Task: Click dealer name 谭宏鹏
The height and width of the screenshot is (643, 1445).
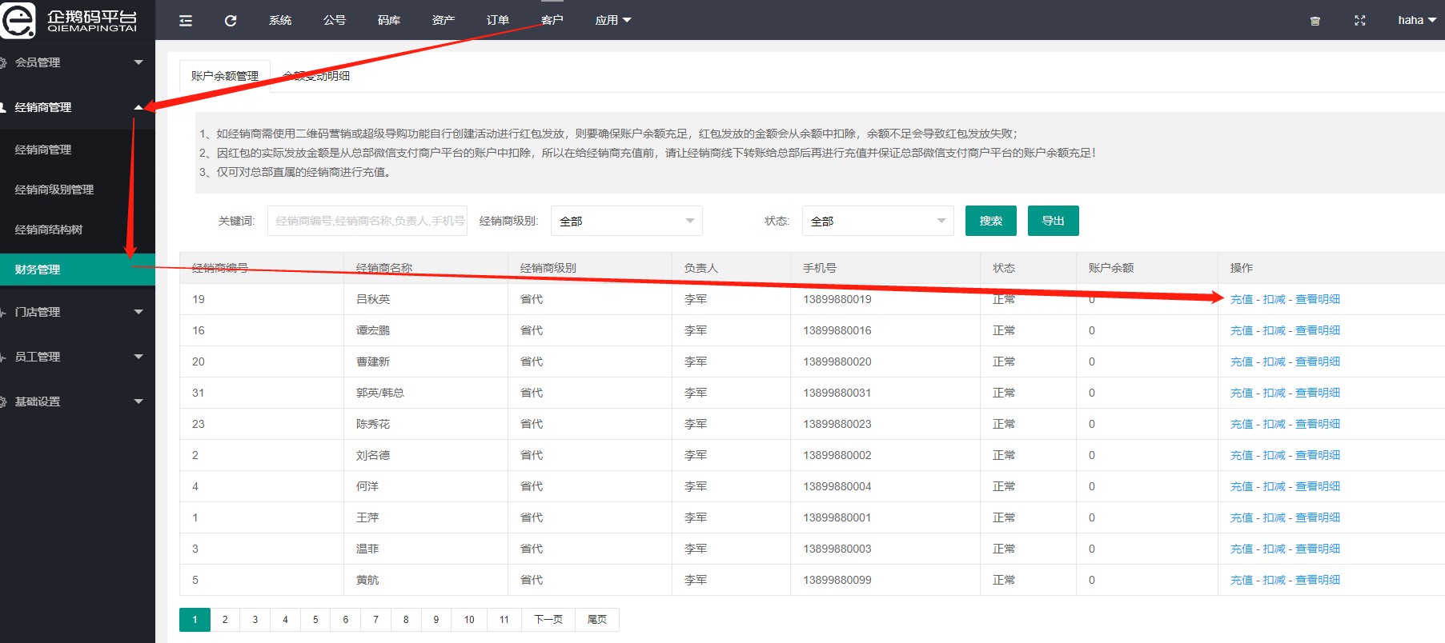Action: [x=373, y=330]
